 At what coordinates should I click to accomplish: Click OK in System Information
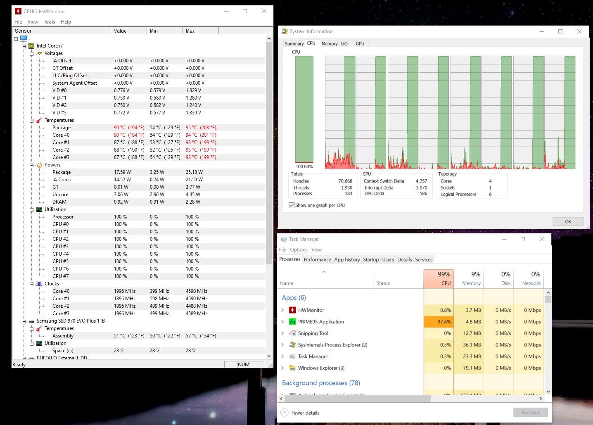568,221
